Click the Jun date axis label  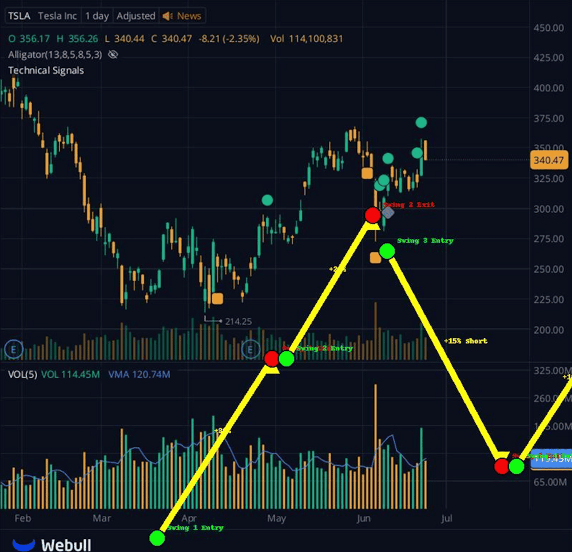coord(364,518)
